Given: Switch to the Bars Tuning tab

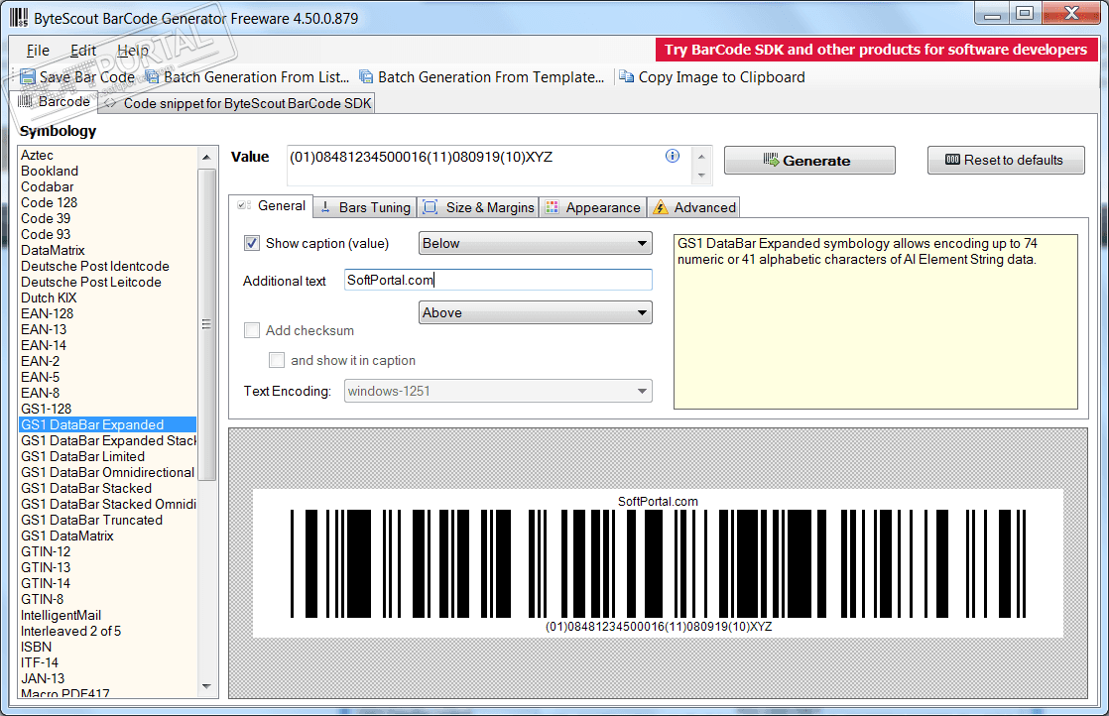Looking at the screenshot, I should pos(365,207).
